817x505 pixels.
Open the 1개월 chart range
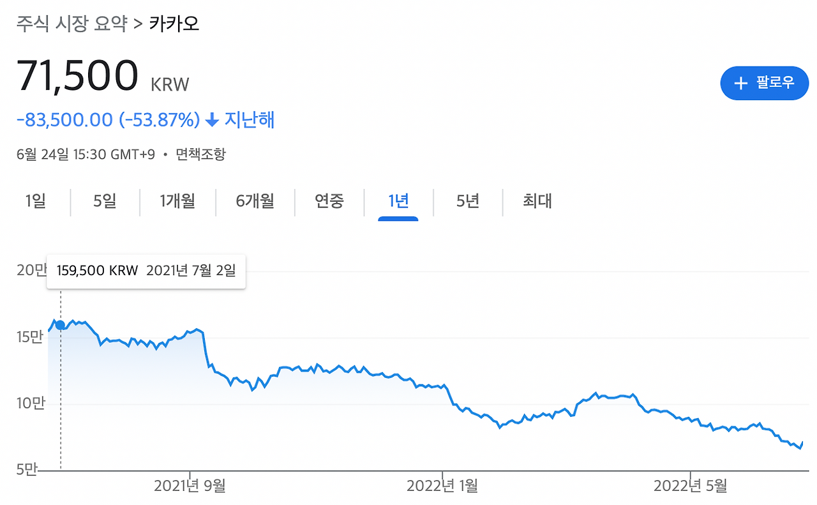(x=177, y=202)
